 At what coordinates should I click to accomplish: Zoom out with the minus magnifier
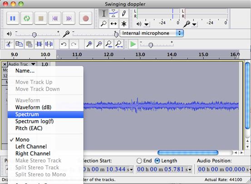pos(99,44)
